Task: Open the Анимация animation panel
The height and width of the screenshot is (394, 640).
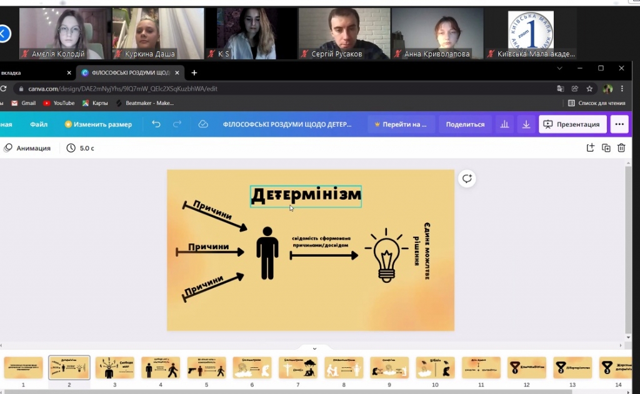Action: [27, 148]
